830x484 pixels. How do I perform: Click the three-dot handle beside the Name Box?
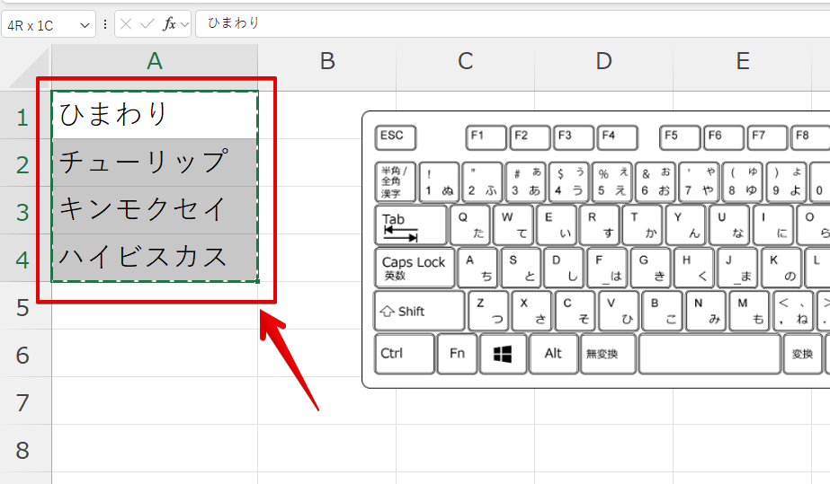(105, 24)
